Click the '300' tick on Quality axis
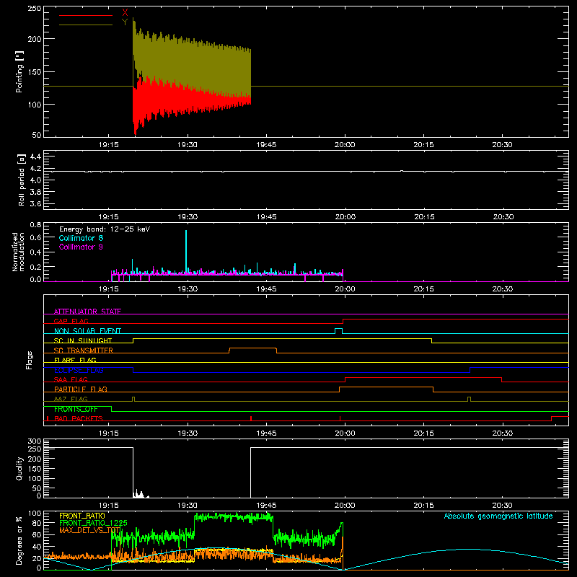The height and width of the screenshot is (577, 577). [35, 441]
